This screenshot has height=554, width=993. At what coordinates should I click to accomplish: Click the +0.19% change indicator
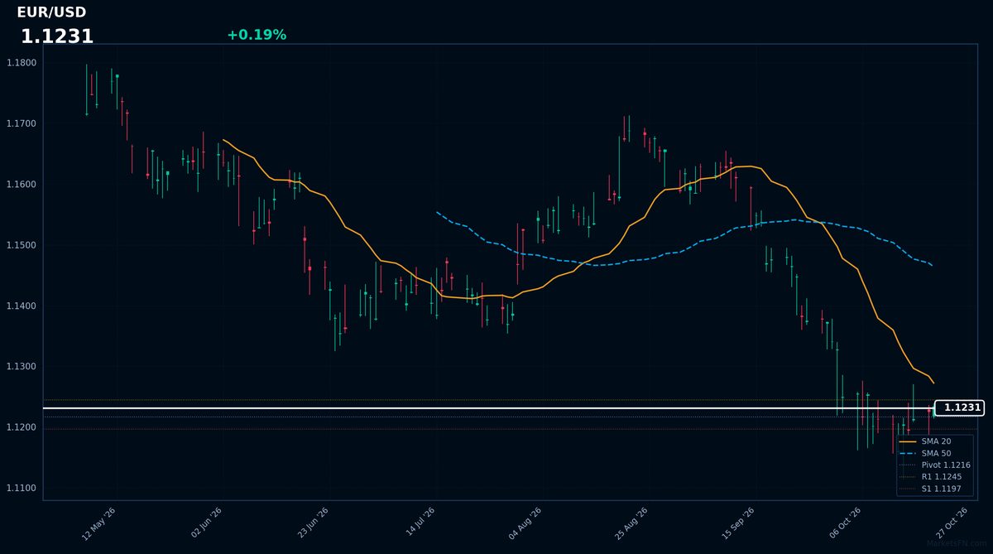click(x=257, y=35)
